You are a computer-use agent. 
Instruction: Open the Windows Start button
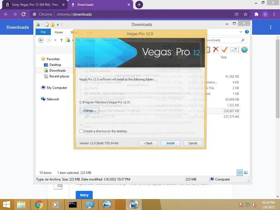[7, 205]
